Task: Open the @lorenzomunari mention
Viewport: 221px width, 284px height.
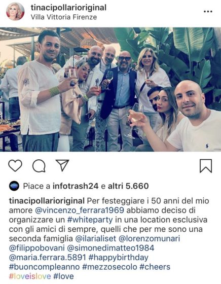Action: [x=150, y=238]
